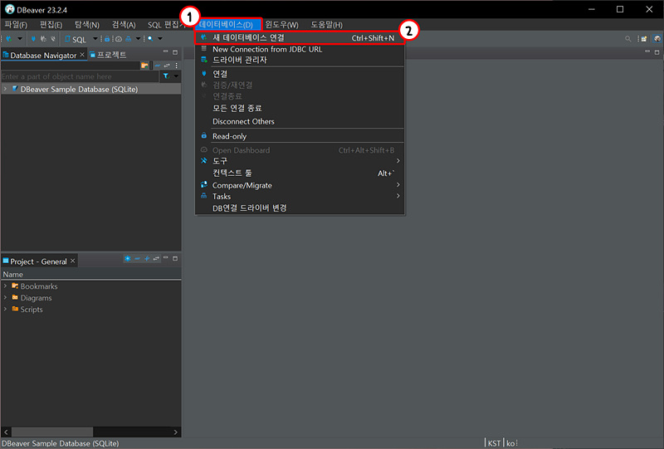This screenshot has height=449, width=664.
Task: Click the Disconnect toolbar icon
Action: 53,39
